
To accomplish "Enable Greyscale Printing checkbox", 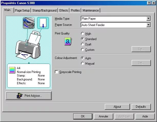I will 56,72.
